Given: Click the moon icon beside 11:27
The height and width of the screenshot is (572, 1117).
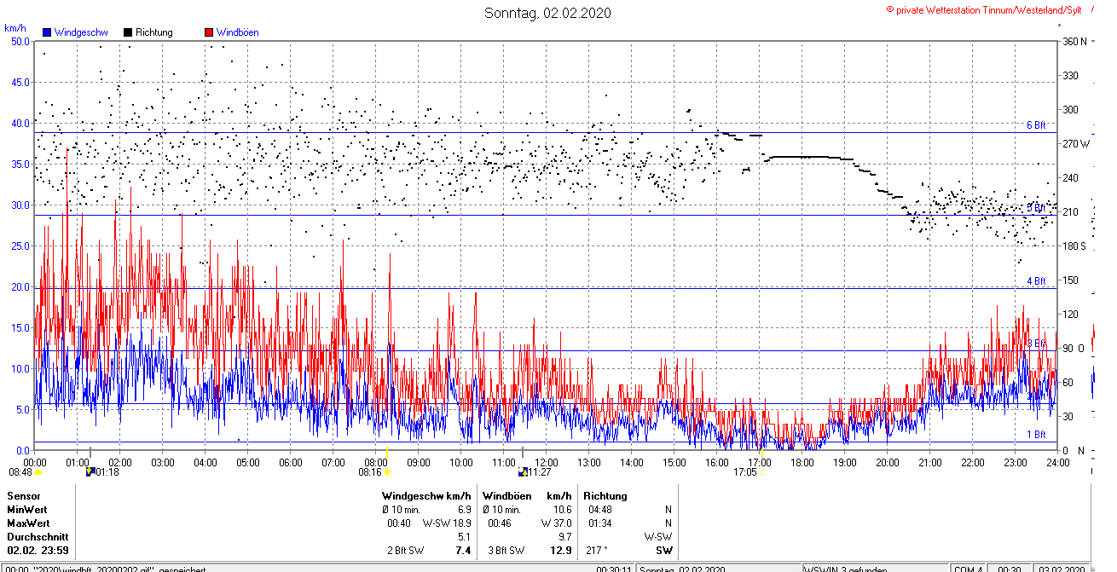Looking at the screenshot, I should pyautogui.click(x=522, y=471).
